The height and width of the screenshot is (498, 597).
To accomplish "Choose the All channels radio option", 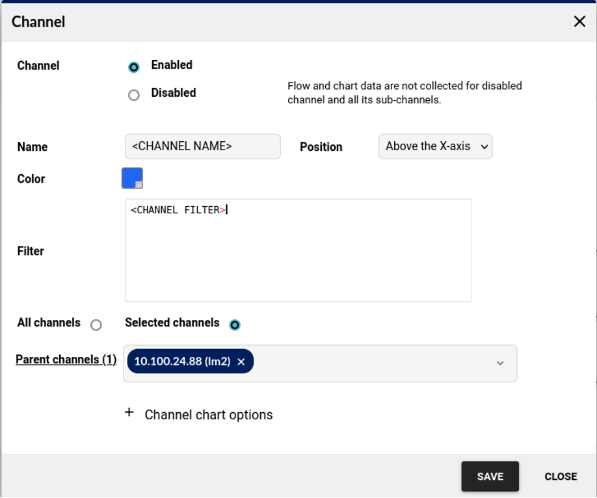I will (x=96, y=325).
